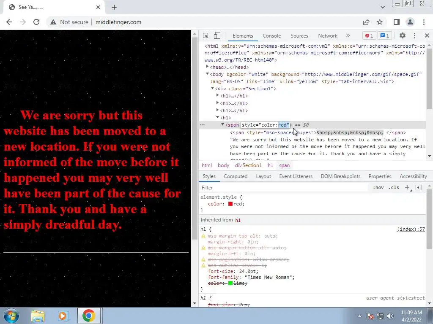
Task: Open the DOM Breakpoints tab
Action: [x=340, y=176]
